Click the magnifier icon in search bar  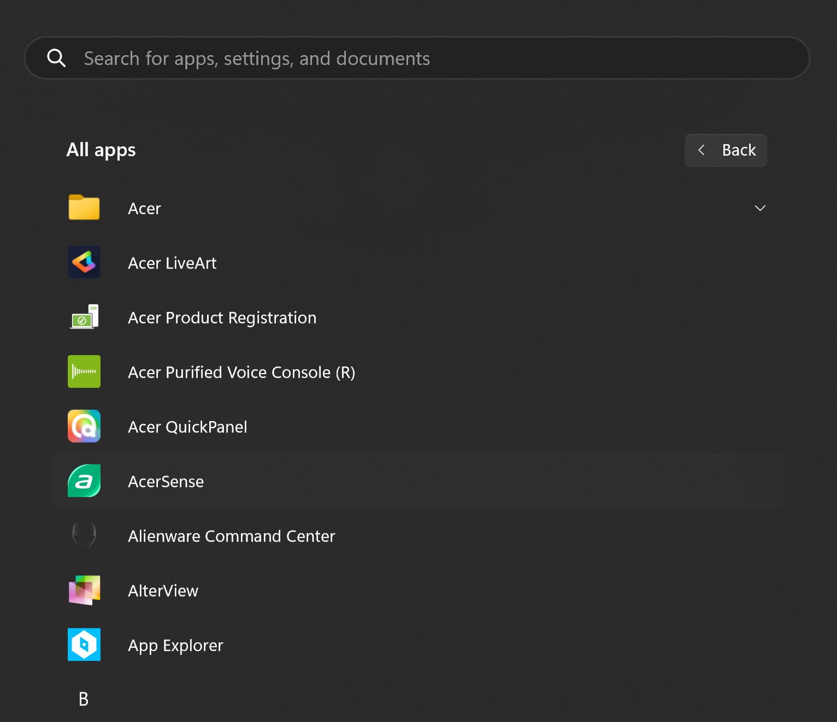[x=56, y=57]
